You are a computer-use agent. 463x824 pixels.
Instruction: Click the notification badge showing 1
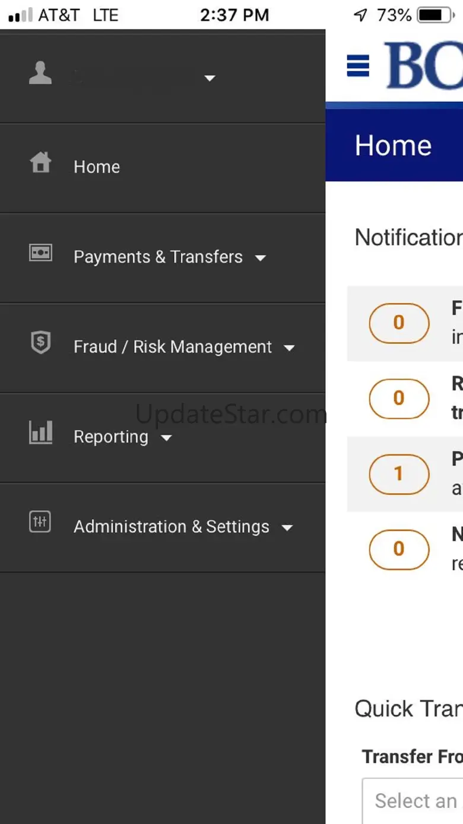[399, 473]
